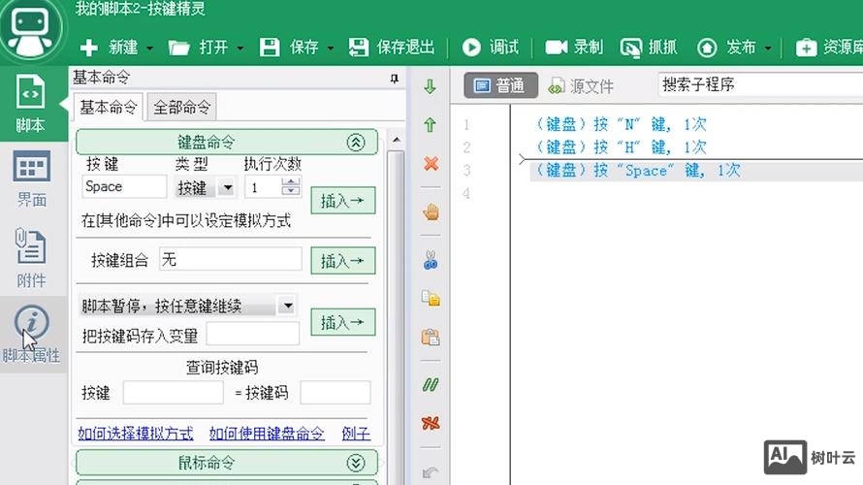The height and width of the screenshot is (485, 863).
Task: Click 插入 button beside Space key row
Action: [343, 201]
